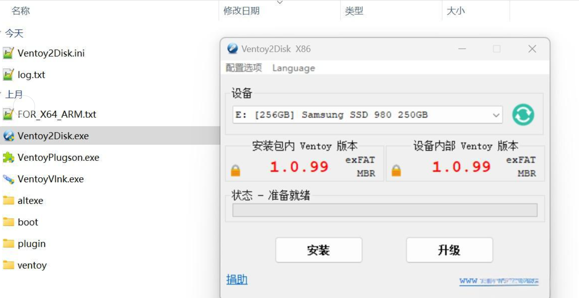
Task: Select the FOR_X64_ARM.txt file
Action: 57,114
